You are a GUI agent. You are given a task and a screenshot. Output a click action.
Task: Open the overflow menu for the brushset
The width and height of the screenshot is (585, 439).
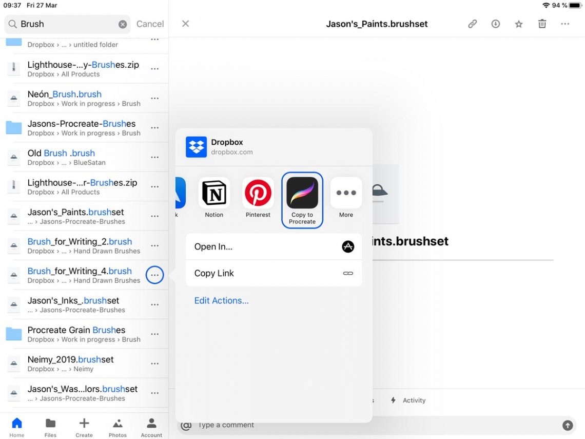pos(565,24)
